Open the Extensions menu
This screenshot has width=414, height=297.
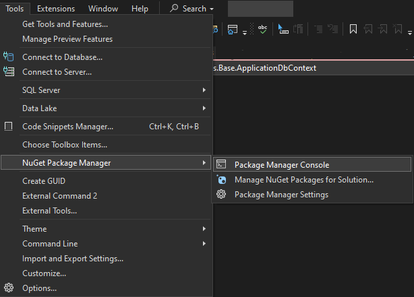(x=56, y=9)
